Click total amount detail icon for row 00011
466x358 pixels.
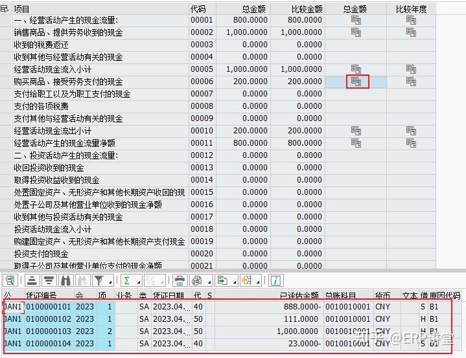[356, 143]
